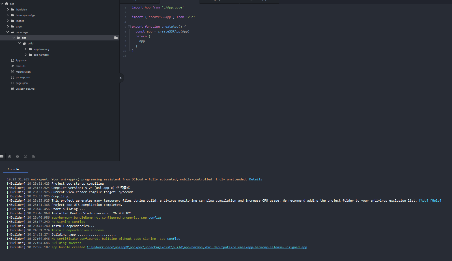Collapse the sidebar with the left arrow

[x=121, y=78]
